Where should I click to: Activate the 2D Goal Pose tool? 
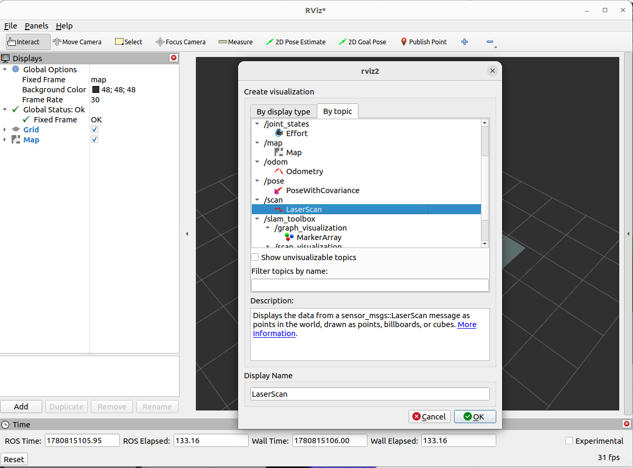pyautogui.click(x=363, y=42)
